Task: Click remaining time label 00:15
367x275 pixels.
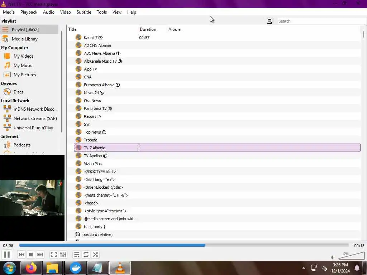Action: tap(359, 246)
